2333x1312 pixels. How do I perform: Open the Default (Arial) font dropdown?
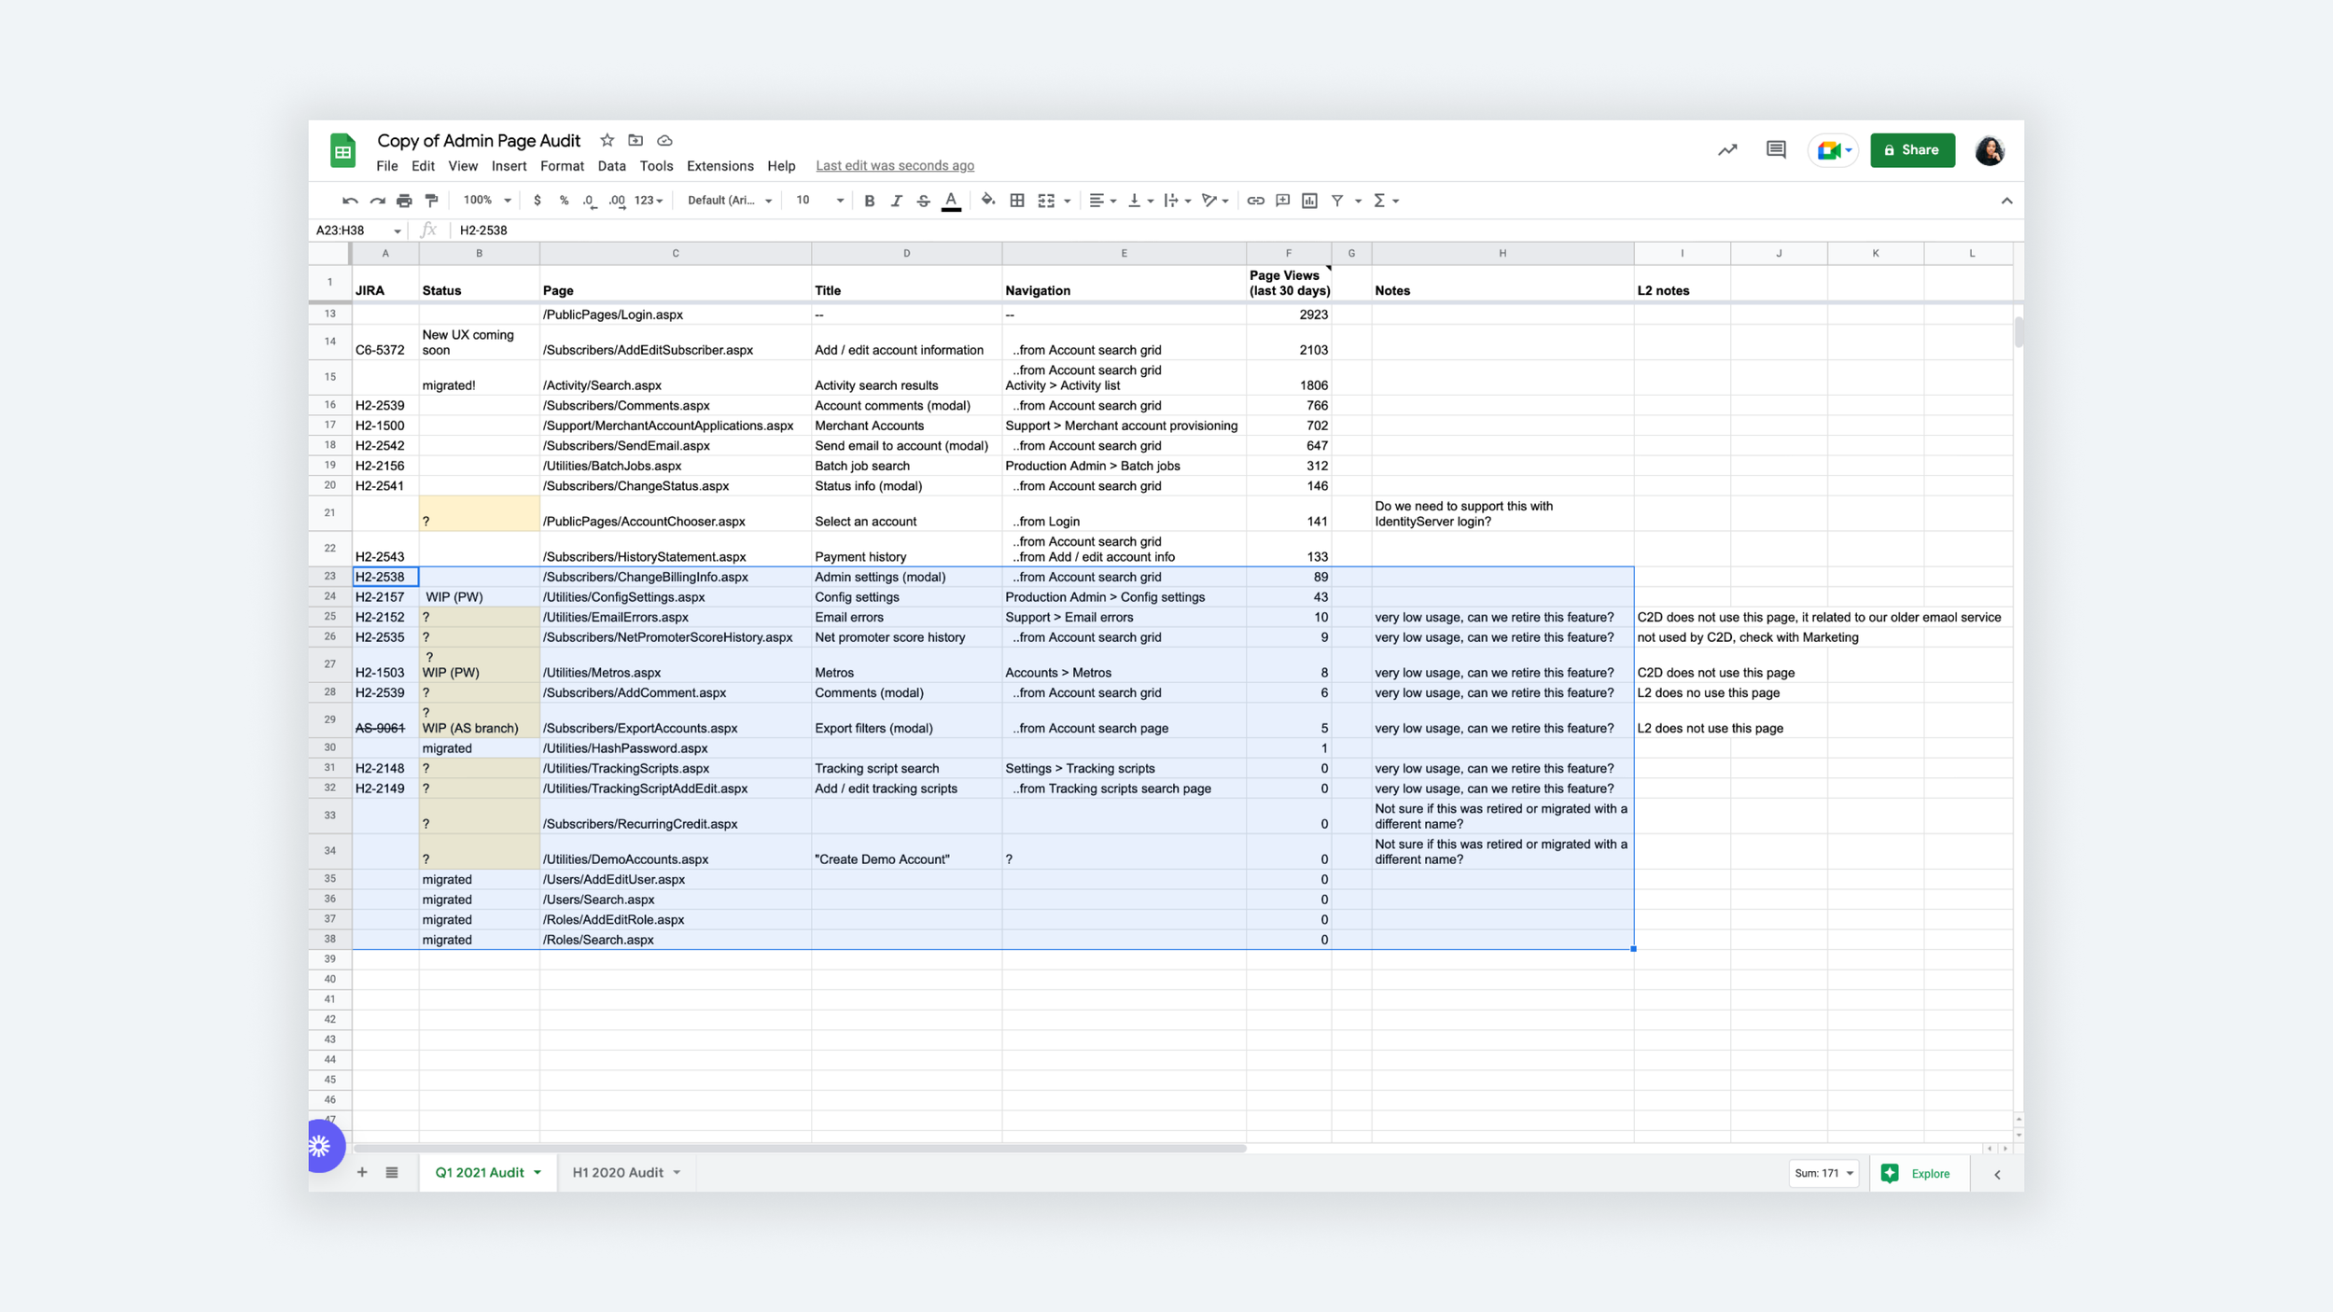(730, 201)
